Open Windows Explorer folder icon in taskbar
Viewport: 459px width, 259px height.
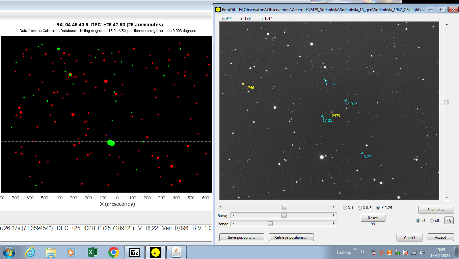tap(51, 252)
